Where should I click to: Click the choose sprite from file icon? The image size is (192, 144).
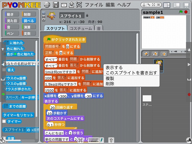coord(155,54)
